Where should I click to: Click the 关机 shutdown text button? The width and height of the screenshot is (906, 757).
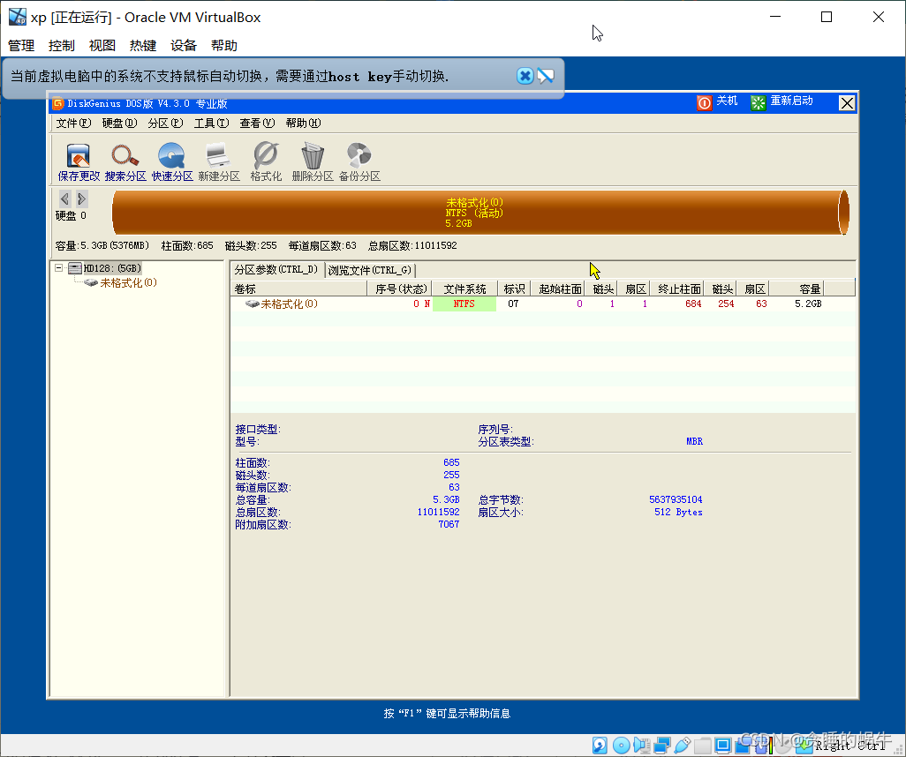point(727,101)
